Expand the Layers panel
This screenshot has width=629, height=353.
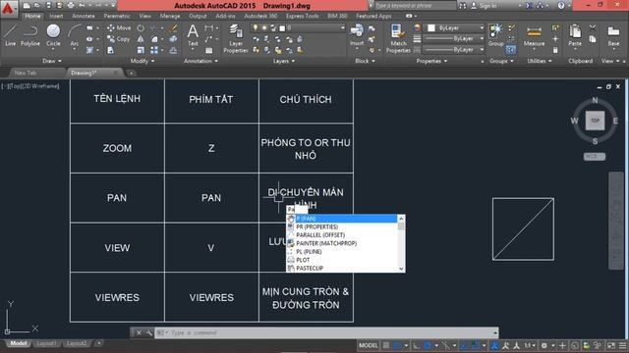pyautogui.click(x=284, y=61)
